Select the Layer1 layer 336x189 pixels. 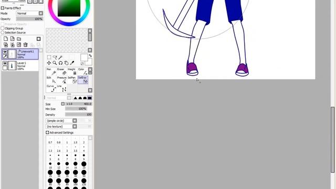coord(20,66)
